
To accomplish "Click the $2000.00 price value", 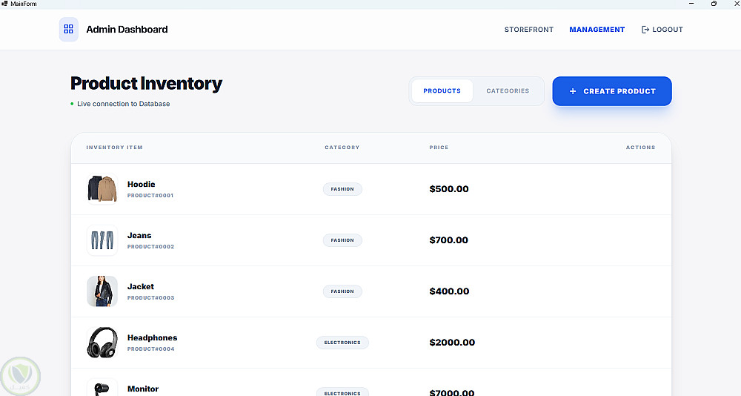I will pos(452,342).
